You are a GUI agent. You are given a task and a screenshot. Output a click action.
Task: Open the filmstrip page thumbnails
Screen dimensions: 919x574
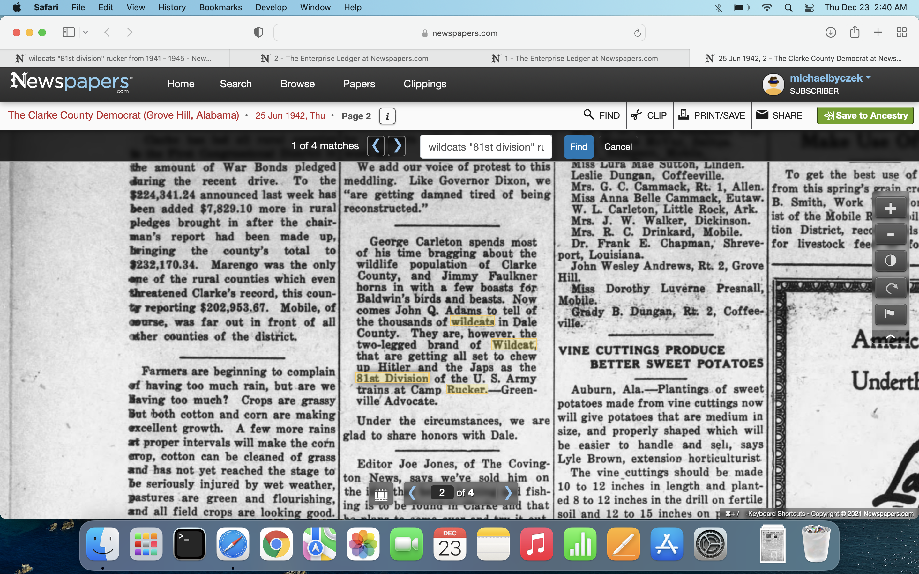pyautogui.click(x=381, y=494)
